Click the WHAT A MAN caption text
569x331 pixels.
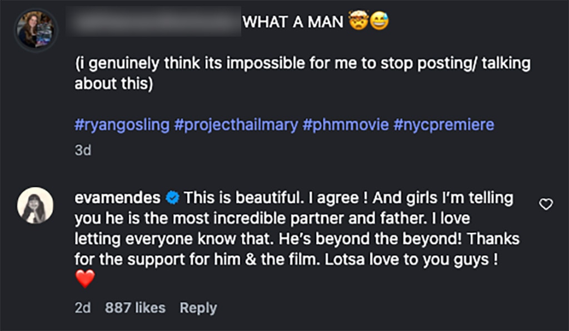click(293, 23)
